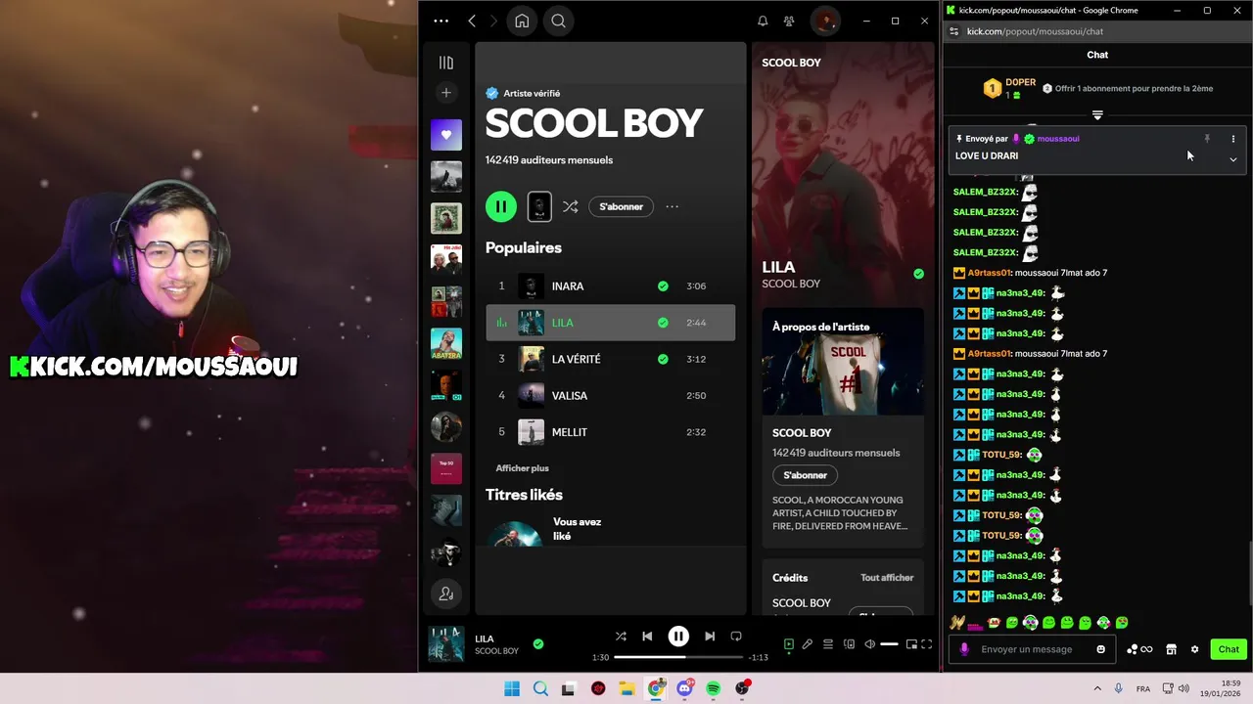This screenshot has height=704, width=1253.
Task: Open Kick shop storefront icon
Action: pyautogui.click(x=1171, y=649)
